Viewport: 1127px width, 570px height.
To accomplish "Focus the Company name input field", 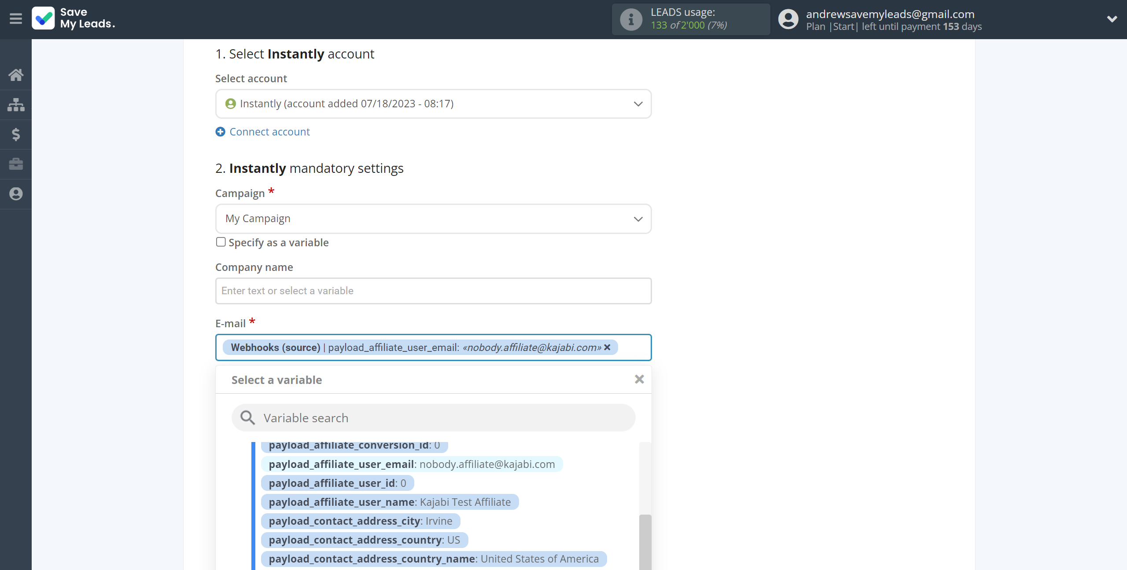I will pos(433,291).
